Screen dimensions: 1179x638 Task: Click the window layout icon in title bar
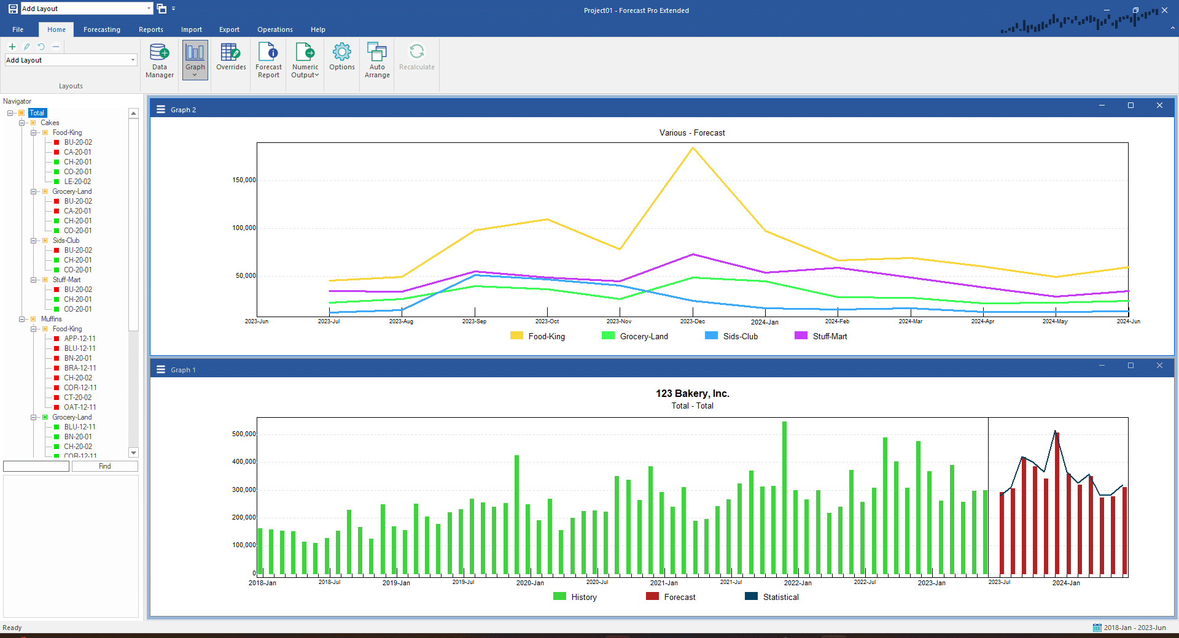tap(161, 9)
